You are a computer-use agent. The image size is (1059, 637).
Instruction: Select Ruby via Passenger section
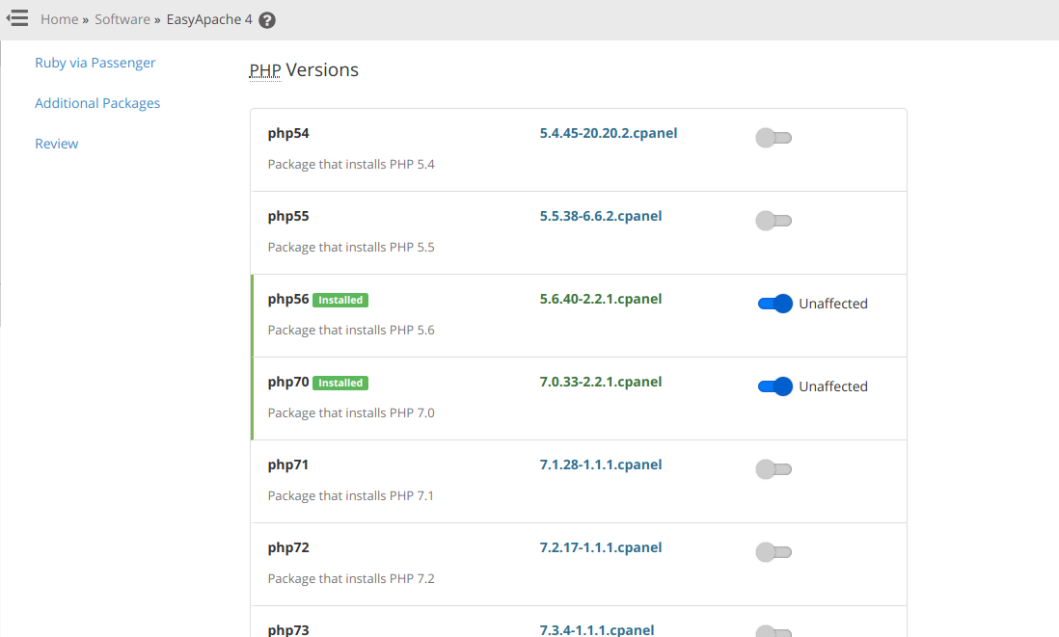[95, 63]
